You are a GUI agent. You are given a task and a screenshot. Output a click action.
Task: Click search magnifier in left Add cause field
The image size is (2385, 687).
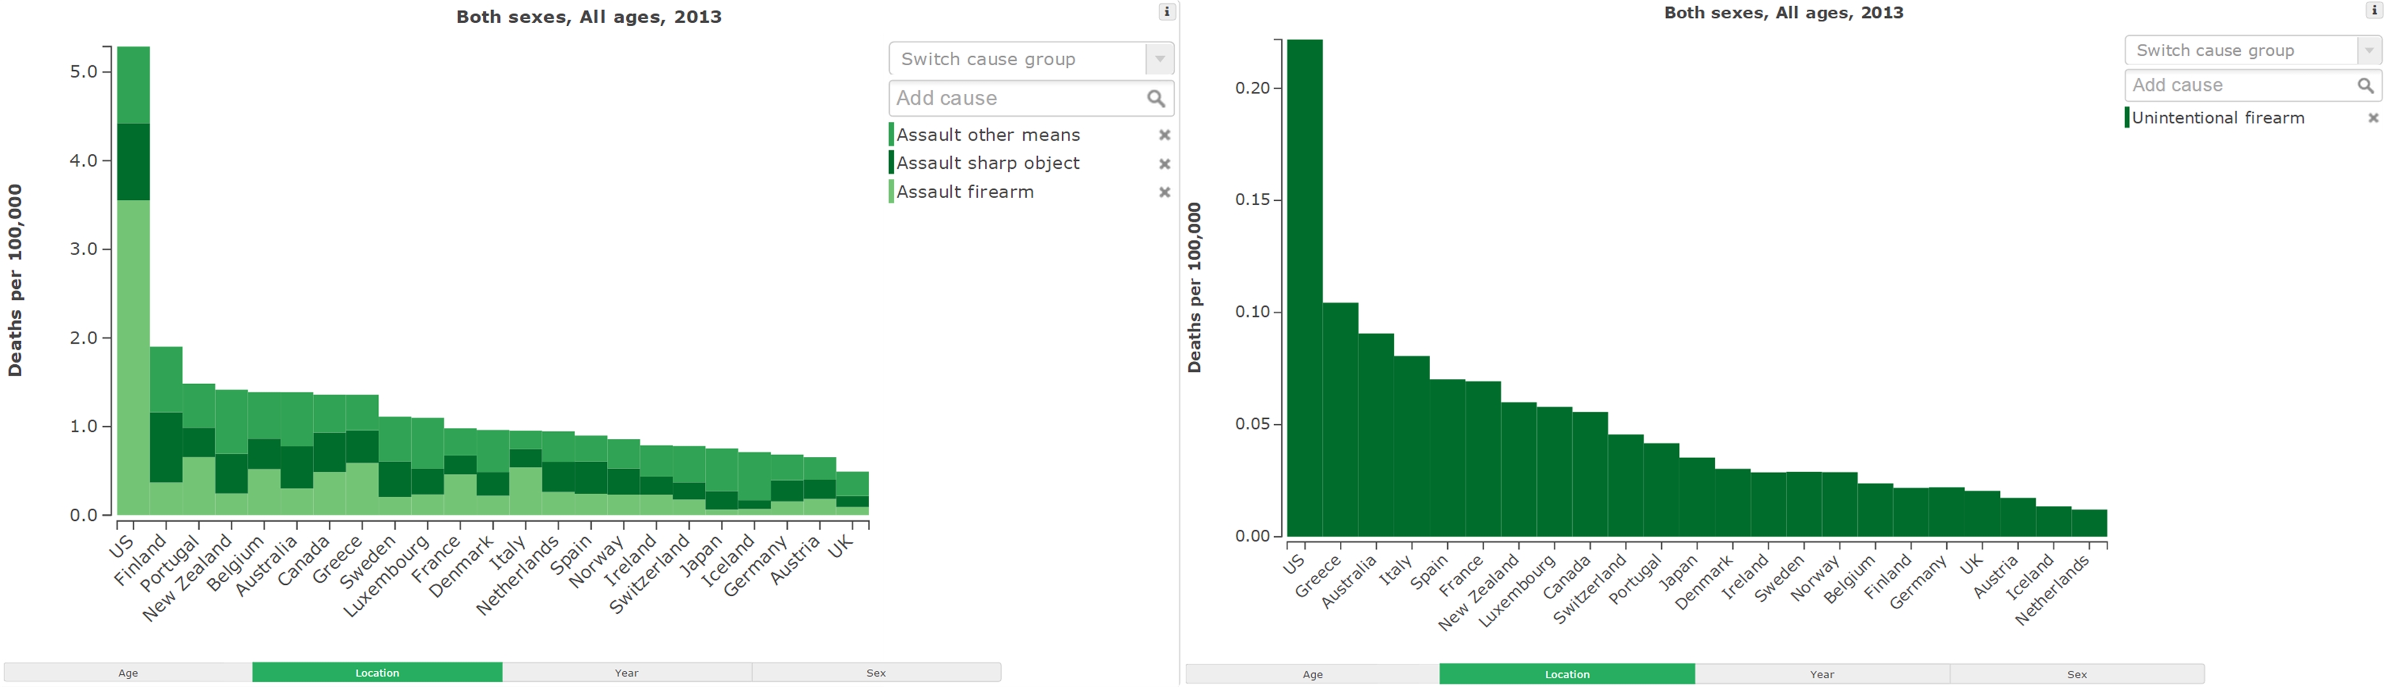(1156, 98)
